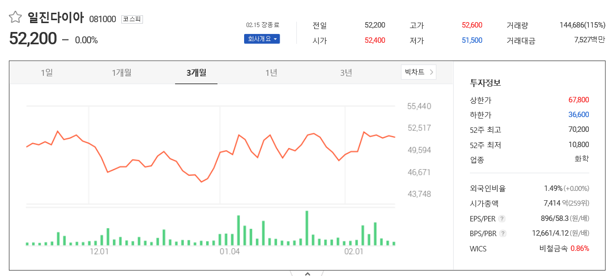This screenshot has width=611, height=276.
Task: Click the 거래량 value 144,686(115%)
Action: [x=582, y=25]
